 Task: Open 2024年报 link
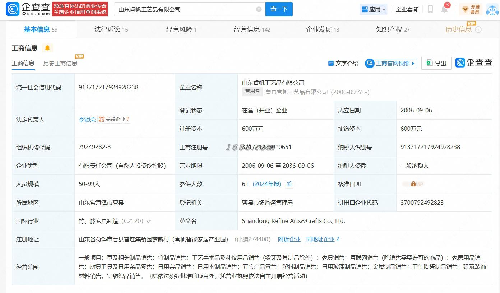pos(267,184)
